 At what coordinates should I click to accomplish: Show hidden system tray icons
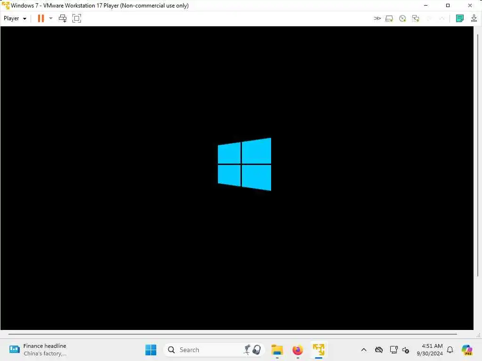tap(364, 350)
